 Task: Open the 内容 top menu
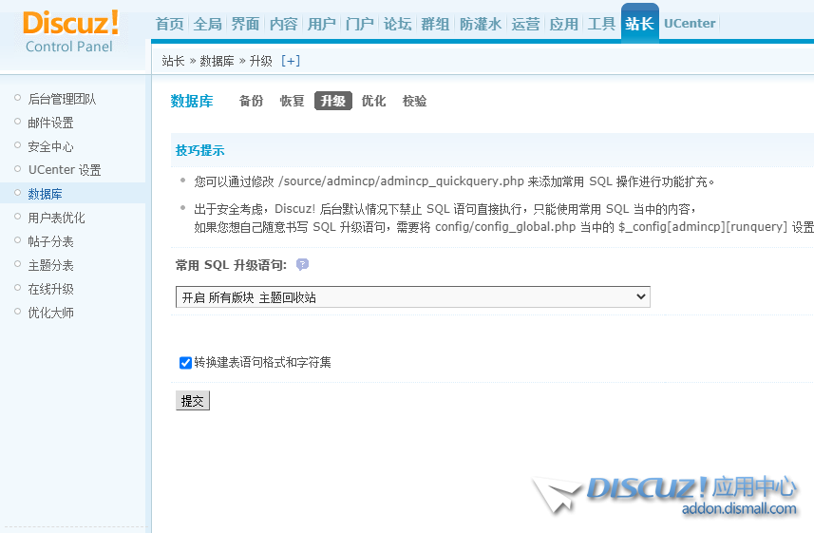(x=283, y=24)
